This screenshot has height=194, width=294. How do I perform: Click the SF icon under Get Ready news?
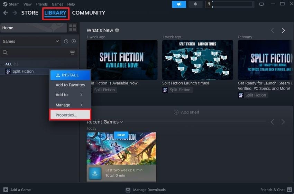241,95
